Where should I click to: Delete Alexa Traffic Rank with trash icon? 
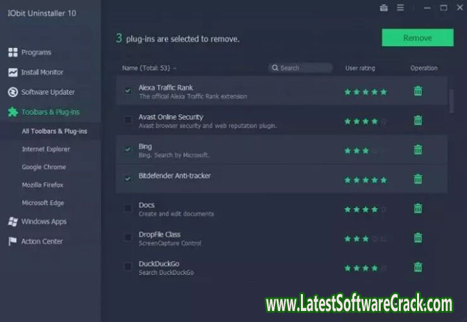(418, 91)
